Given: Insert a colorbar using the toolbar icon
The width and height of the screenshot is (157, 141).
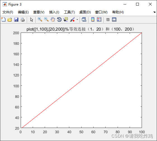Looking at the screenshot, I should pyautogui.click(x=93, y=19).
